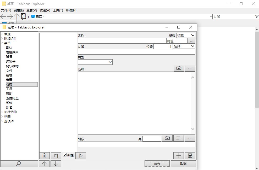The height and width of the screenshot is (170, 259).
Task: Click the plus new tab button beside the address bar
Action: pos(28,17)
